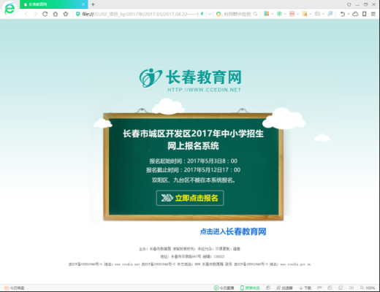Bookmark this page with star icon

pos(66,14)
